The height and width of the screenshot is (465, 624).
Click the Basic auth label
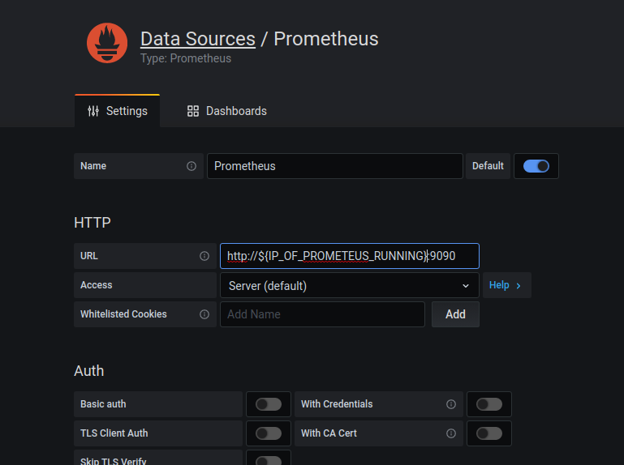103,403
